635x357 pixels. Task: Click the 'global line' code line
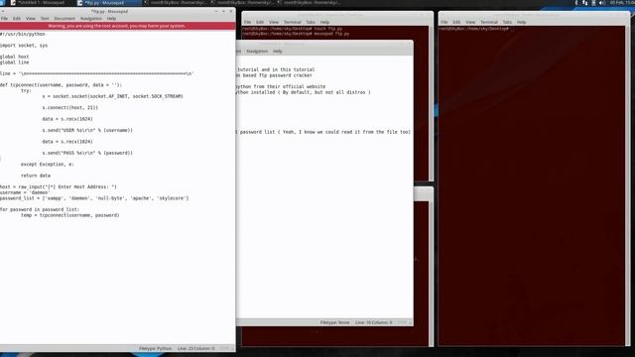tap(15, 62)
